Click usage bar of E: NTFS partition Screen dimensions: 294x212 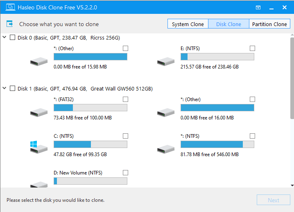(x=217, y=57)
